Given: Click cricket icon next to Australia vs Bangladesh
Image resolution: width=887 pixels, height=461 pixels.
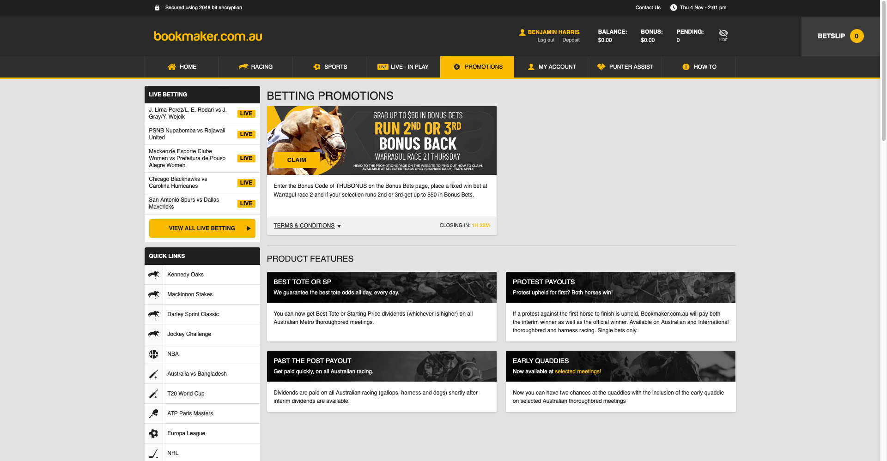Looking at the screenshot, I should pyautogui.click(x=154, y=374).
